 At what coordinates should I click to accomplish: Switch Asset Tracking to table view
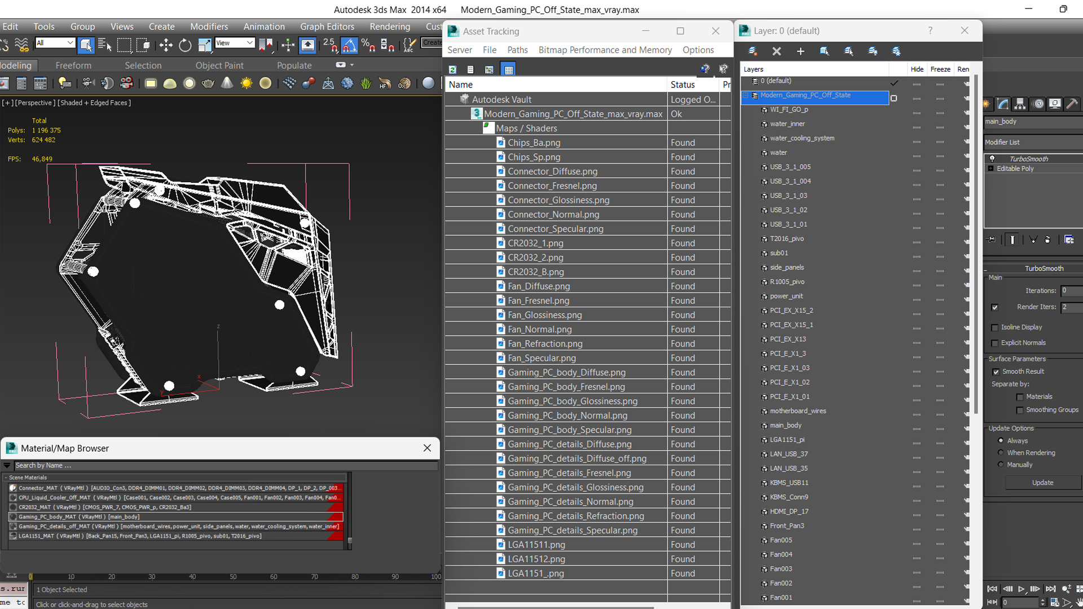pyautogui.click(x=509, y=69)
